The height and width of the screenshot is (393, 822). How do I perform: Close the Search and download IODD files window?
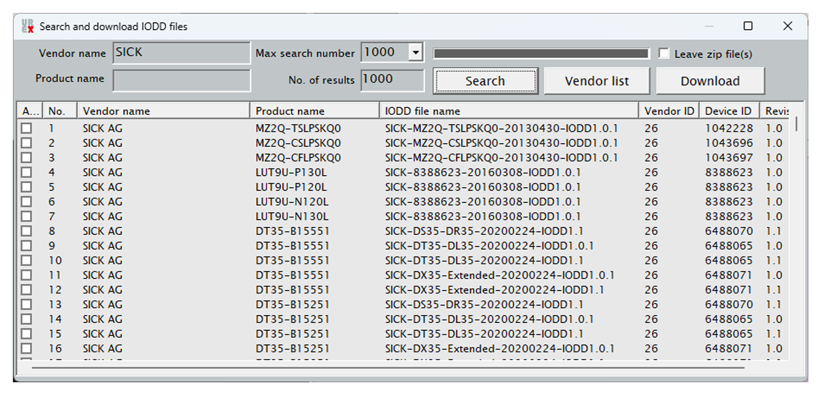coord(788,26)
